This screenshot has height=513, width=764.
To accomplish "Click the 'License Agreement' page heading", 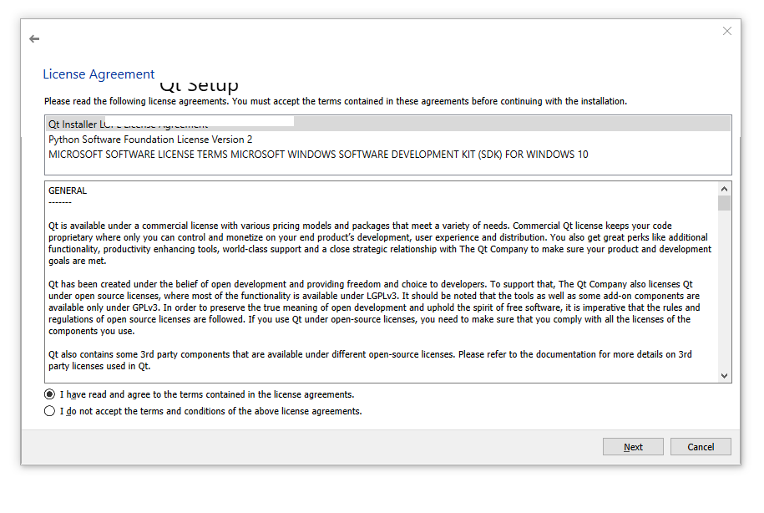I will point(99,74).
